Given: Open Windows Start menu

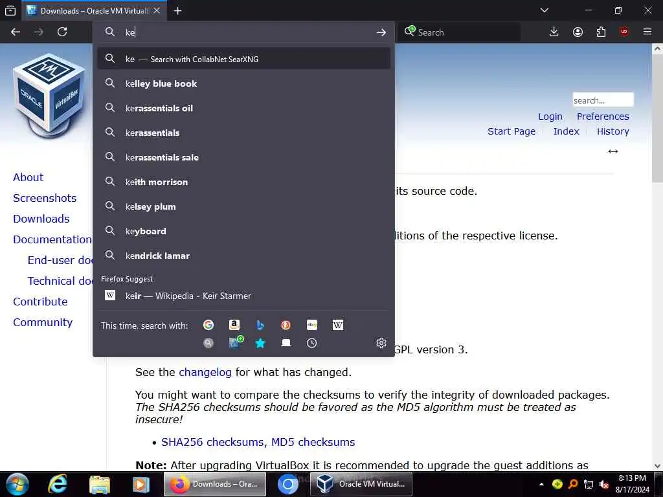Looking at the screenshot, I should pyautogui.click(x=17, y=484).
